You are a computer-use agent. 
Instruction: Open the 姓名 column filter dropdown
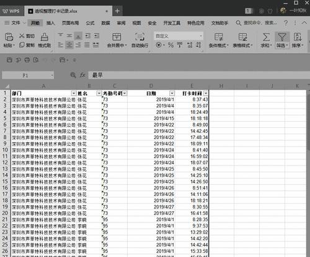click(99, 93)
